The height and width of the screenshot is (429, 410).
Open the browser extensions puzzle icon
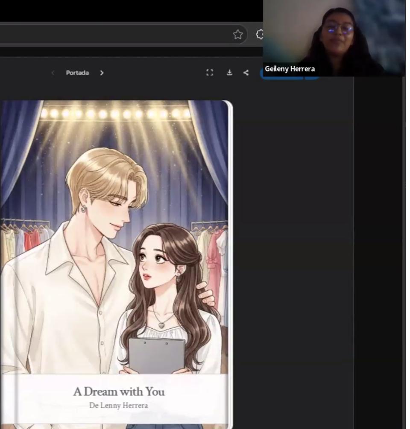coord(260,34)
